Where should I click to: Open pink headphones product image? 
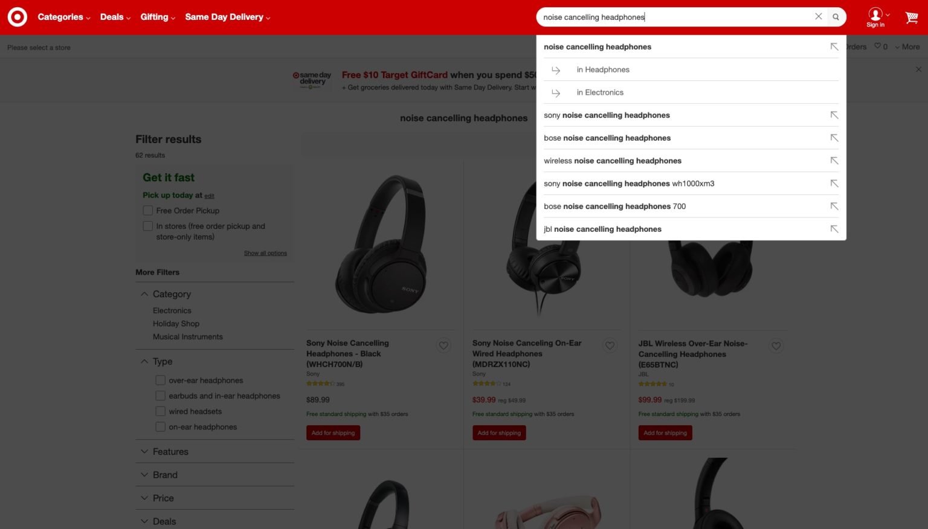pyautogui.click(x=547, y=511)
